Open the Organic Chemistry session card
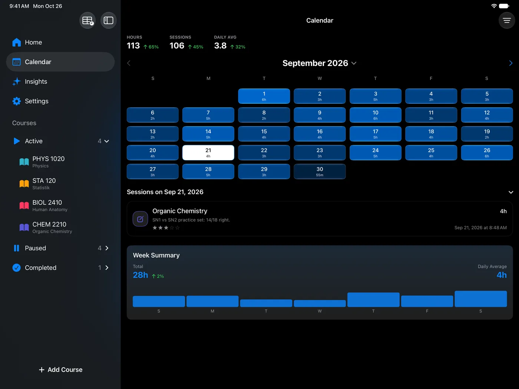The width and height of the screenshot is (519, 389). click(320, 219)
